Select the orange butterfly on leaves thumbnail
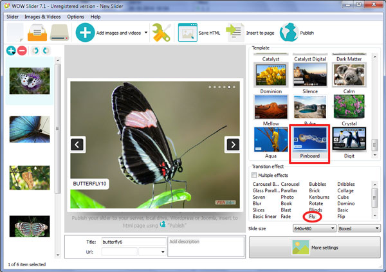 point(30,177)
